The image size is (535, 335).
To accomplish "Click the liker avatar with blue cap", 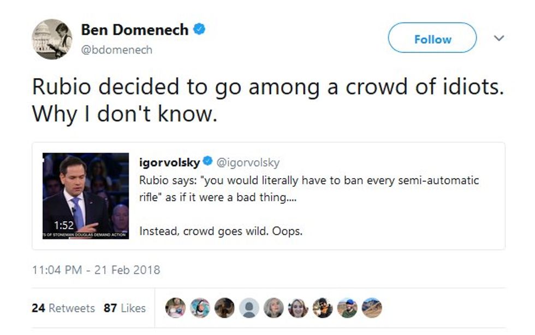I will 347,308.
